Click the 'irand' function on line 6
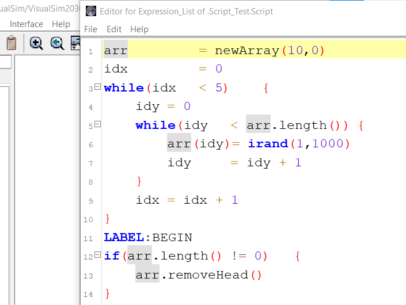Viewport: 406px width, 305px height. click(x=268, y=144)
